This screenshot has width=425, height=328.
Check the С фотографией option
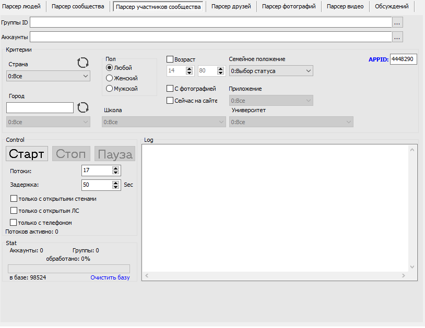(170, 89)
